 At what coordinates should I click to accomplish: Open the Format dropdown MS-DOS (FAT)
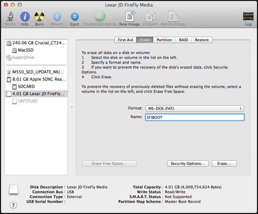194,108
